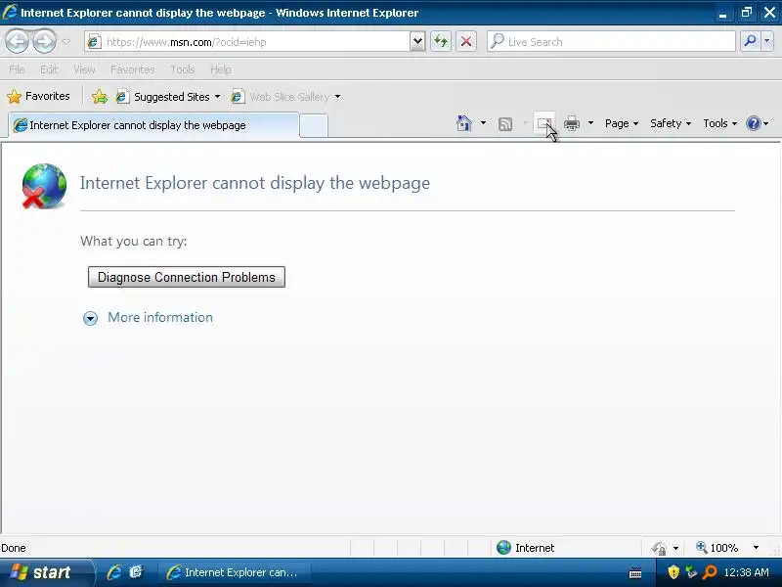The width and height of the screenshot is (782, 587).
Task: Open the File menu
Action: [x=17, y=69]
